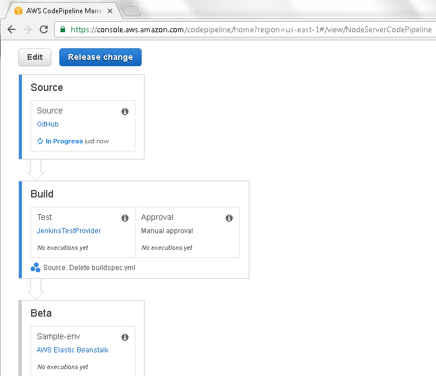Open the AWS Elastic Beanstalk link
This screenshot has width=436, height=376.
[x=73, y=350]
